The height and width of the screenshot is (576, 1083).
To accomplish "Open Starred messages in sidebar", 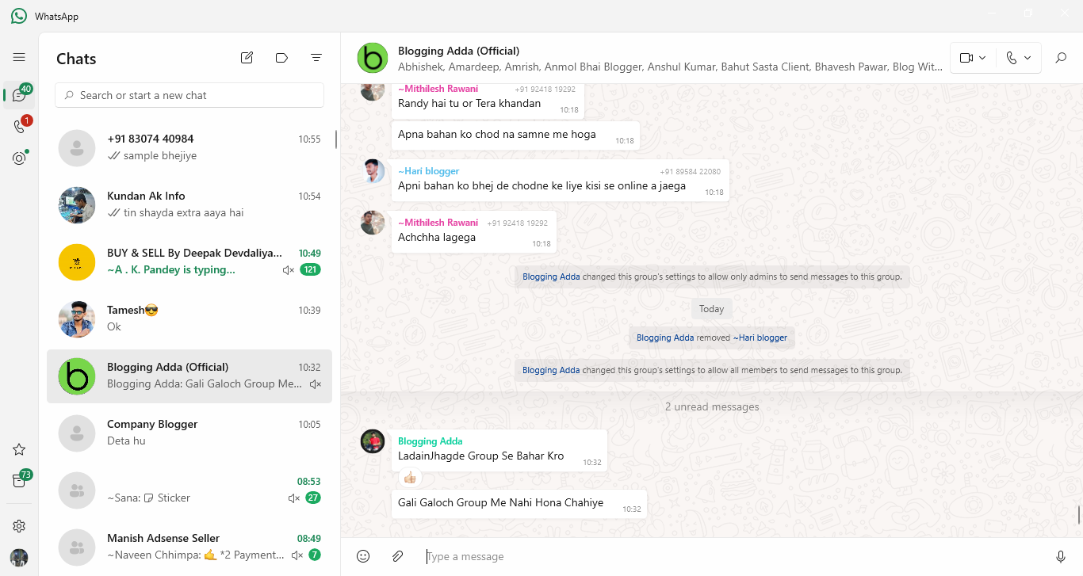I will coord(19,449).
